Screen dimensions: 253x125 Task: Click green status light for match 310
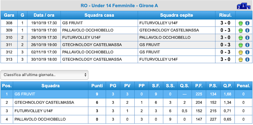[x=241, y=38]
